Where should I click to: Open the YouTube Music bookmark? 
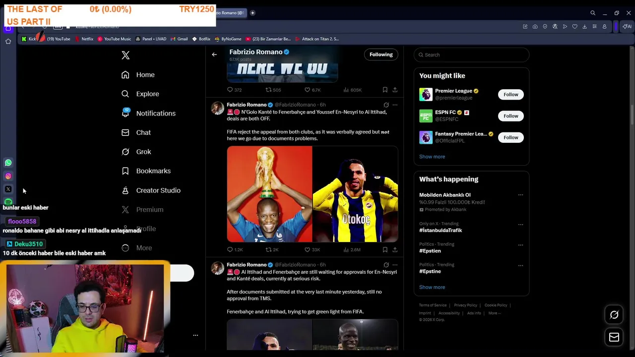point(114,39)
